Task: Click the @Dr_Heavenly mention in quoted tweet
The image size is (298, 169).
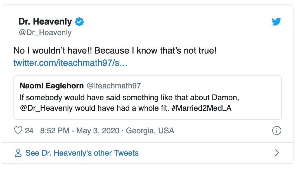Action: click(x=46, y=108)
